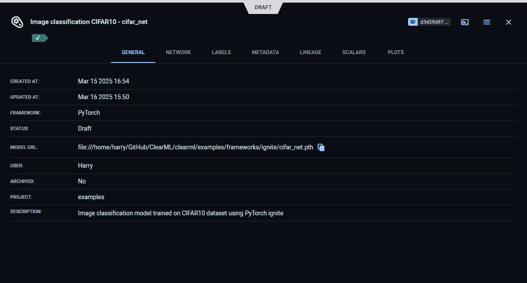Switch to the General tab
Screen dimensions: 527x283
tap(133, 52)
